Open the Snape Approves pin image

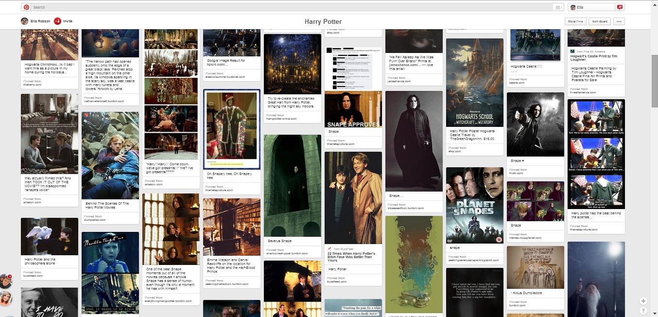pos(353,109)
